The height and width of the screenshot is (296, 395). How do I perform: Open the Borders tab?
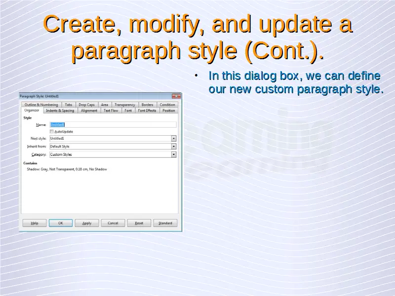[x=147, y=105]
